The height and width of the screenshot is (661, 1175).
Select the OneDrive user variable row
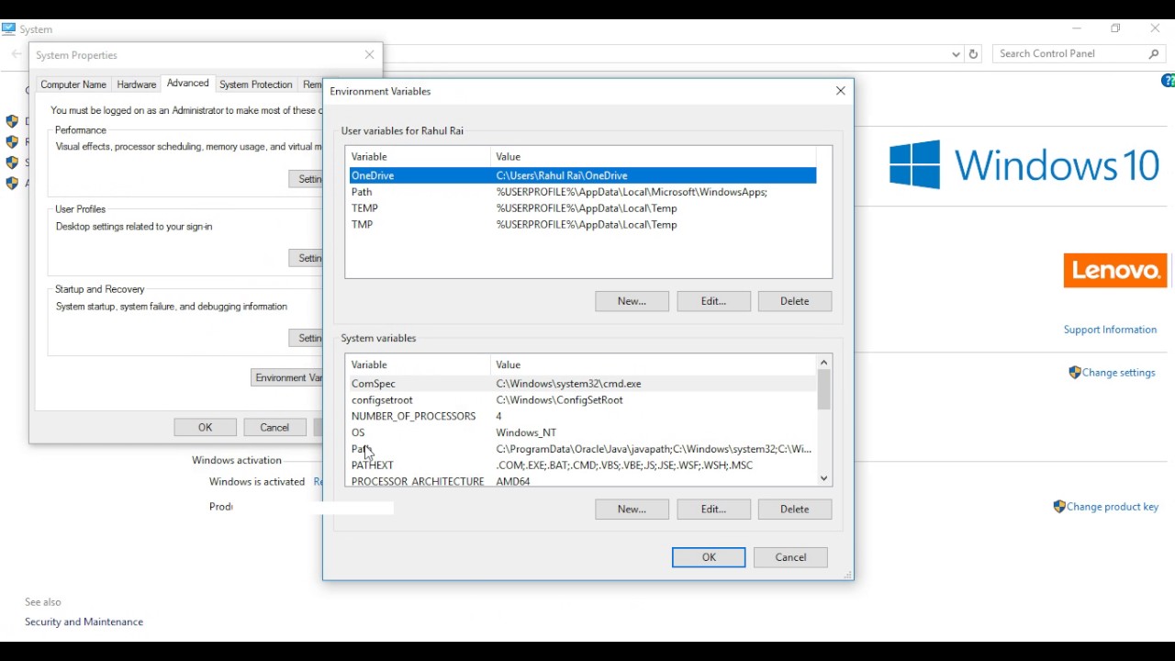[582, 175]
